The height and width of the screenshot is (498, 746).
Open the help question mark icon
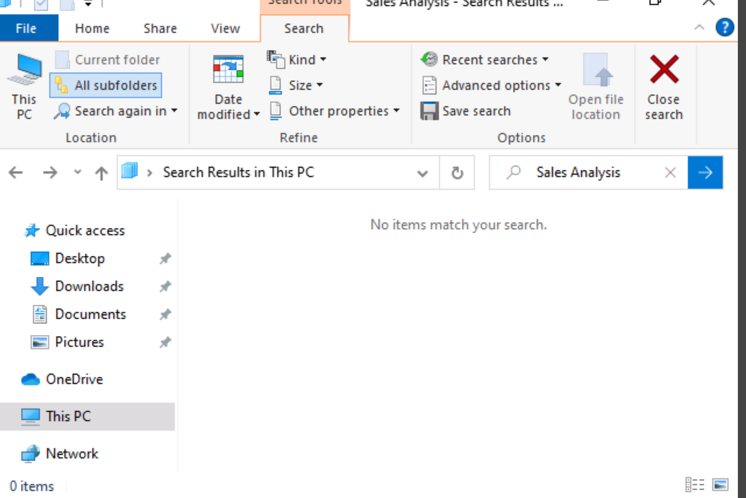(725, 28)
